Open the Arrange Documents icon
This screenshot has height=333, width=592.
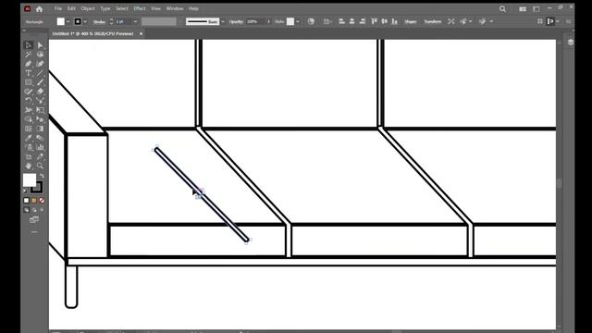[x=523, y=8]
